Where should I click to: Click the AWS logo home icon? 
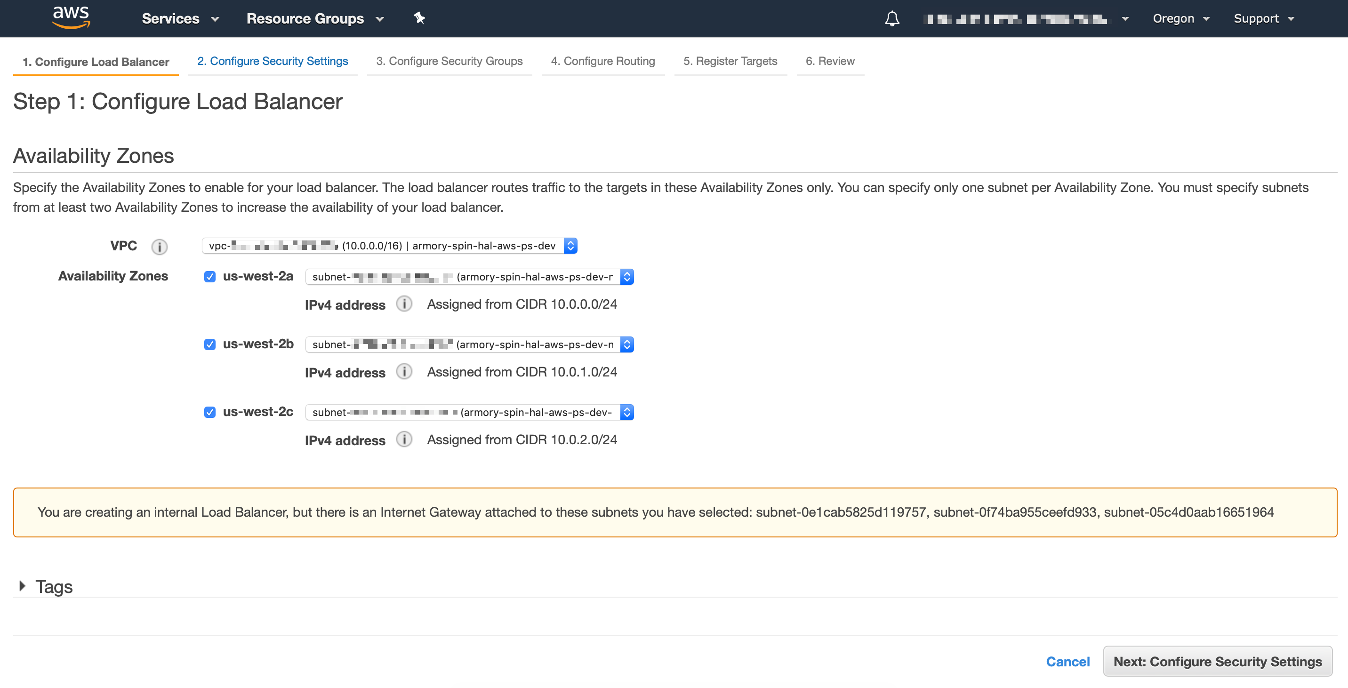[71, 17]
